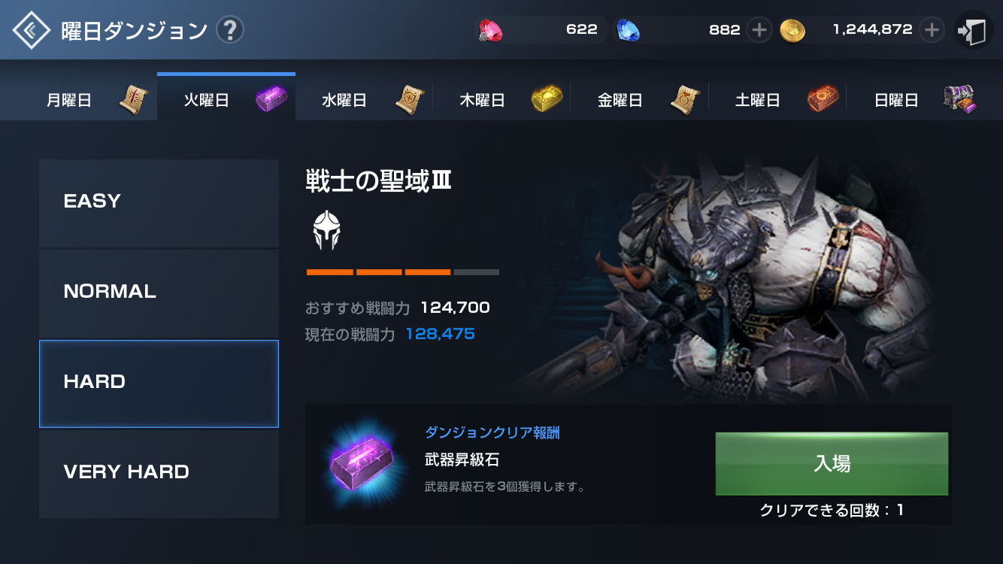The width and height of the screenshot is (1003, 564).
Task: Open the 木曜日 dungeon tab
Action: coord(501,98)
